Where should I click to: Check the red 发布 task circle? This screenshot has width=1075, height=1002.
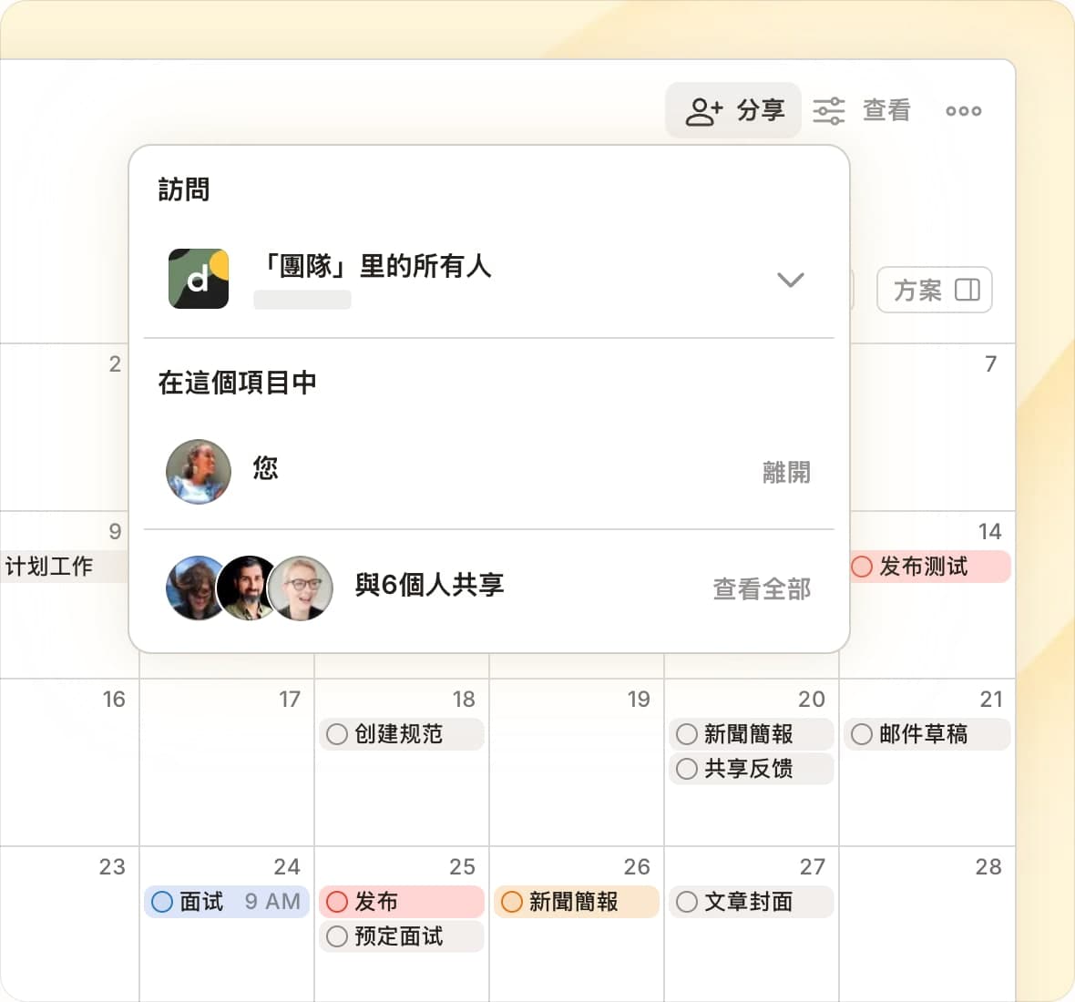[337, 902]
